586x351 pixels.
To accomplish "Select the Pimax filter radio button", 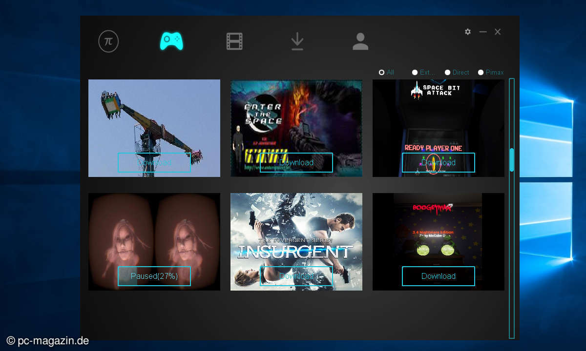I will point(481,72).
